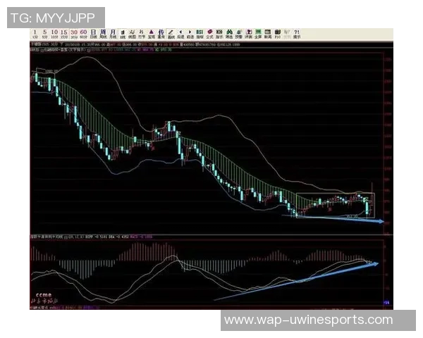Go back with the left arrow icon

click(x=180, y=34)
